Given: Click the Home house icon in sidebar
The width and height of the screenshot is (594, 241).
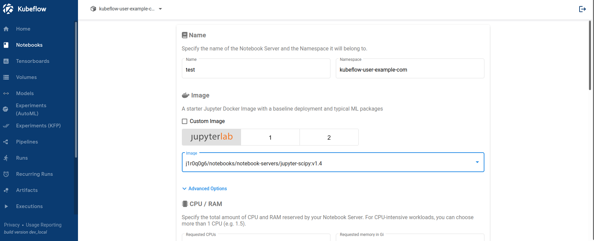Looking at the screenshot, I should [x=6, y=29].
